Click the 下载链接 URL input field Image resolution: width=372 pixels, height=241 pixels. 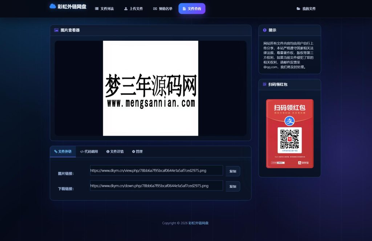[x=157, y=186]
